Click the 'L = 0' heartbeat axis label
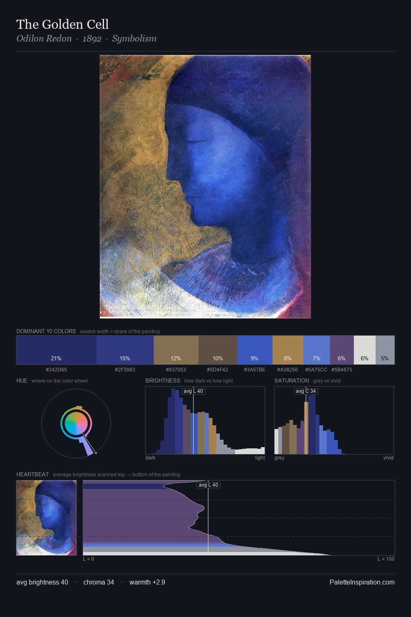 pos(88,559)
